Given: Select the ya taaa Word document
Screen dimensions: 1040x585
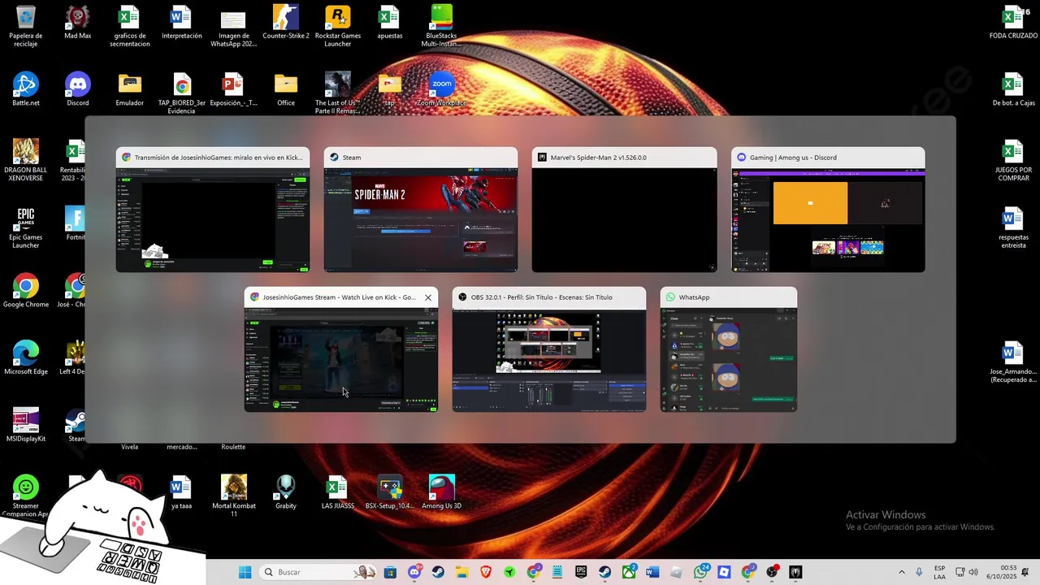Looking at the screenshot, I should [181, 492].
